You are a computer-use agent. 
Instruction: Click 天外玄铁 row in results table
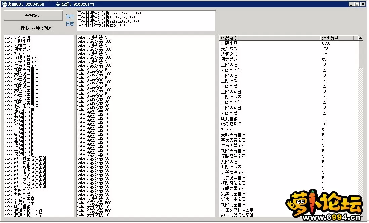point(289,49)
